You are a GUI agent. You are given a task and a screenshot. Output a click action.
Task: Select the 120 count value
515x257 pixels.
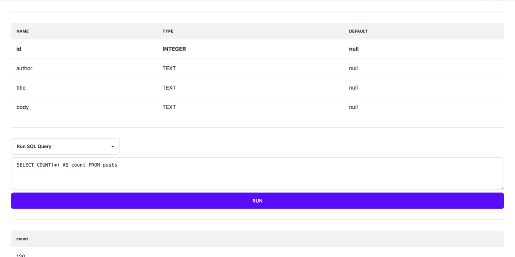(21, 255)
